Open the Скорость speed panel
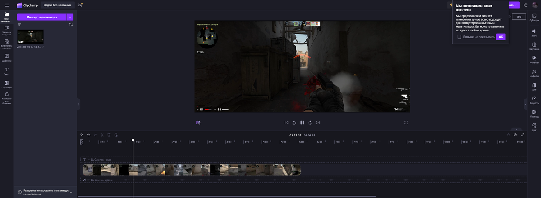The height and width of the screenshot is (198, 541). coord(534,100)
